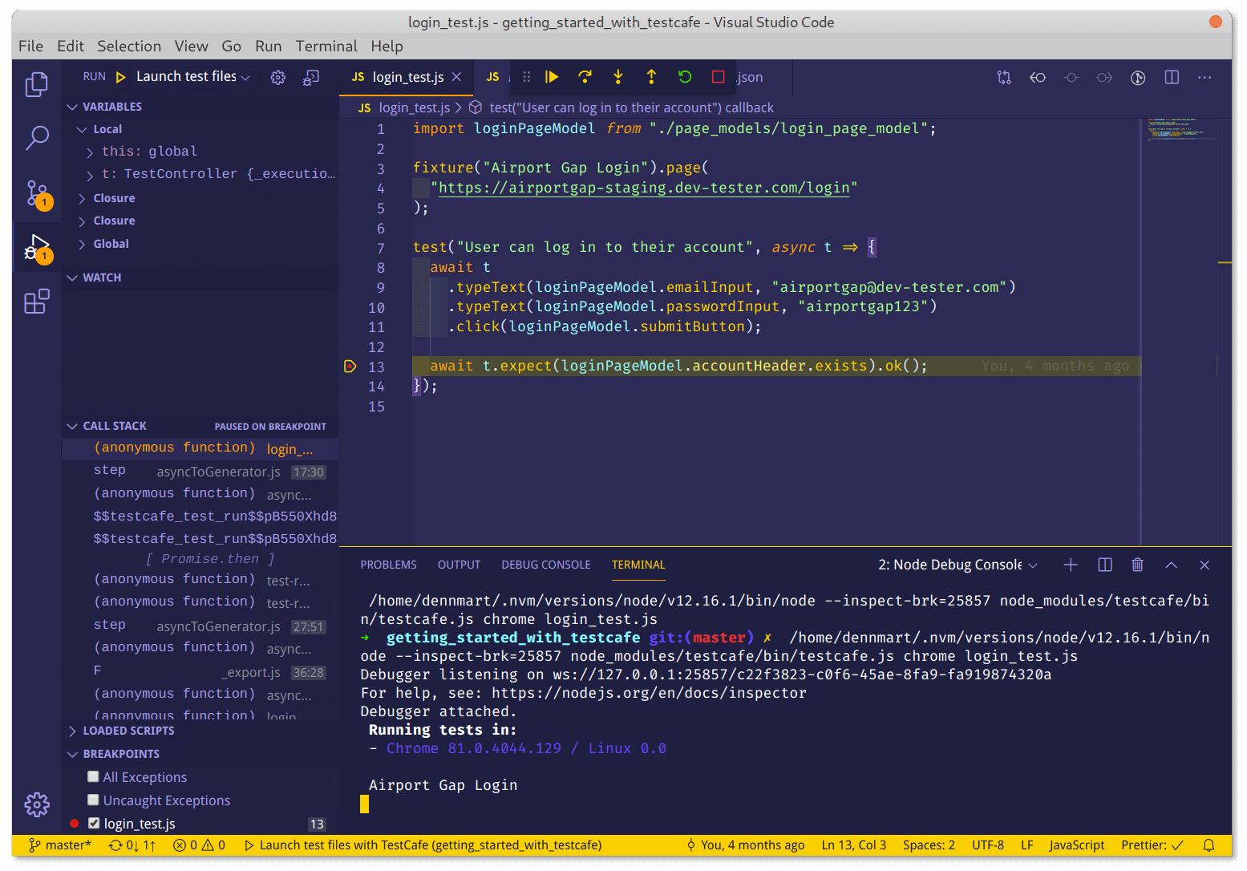Click the editor minimap preview
1247x871 pixels.
tap(1180, 129)
